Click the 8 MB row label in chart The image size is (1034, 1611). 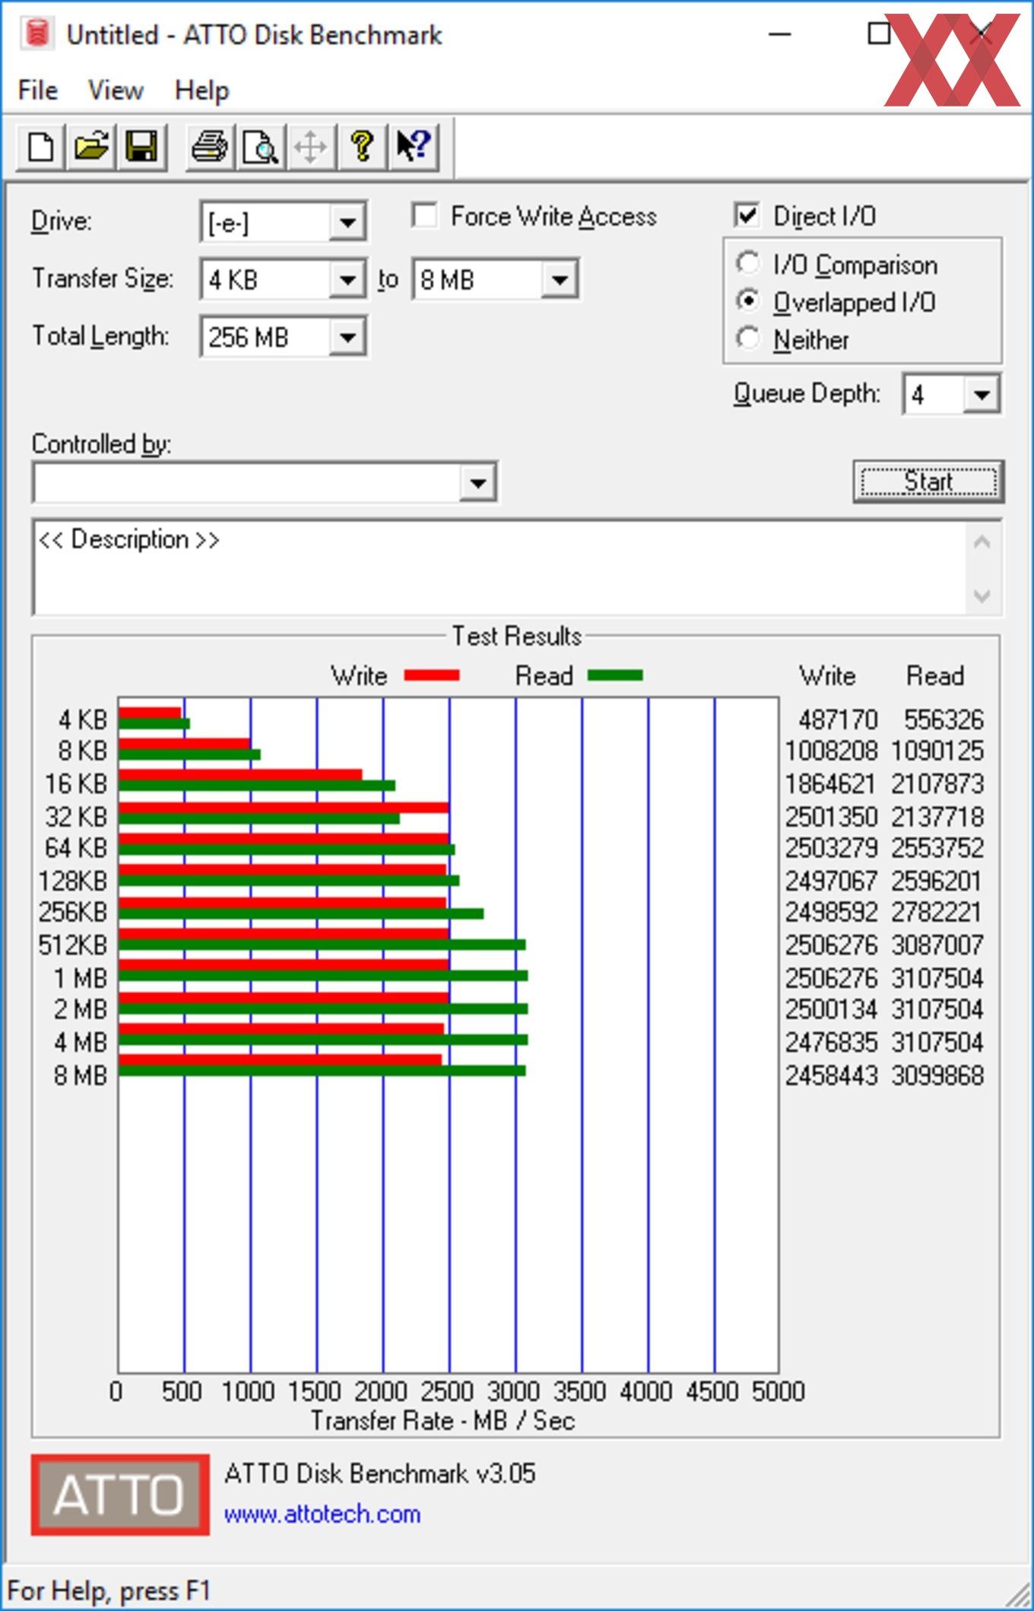point(80,1076)
